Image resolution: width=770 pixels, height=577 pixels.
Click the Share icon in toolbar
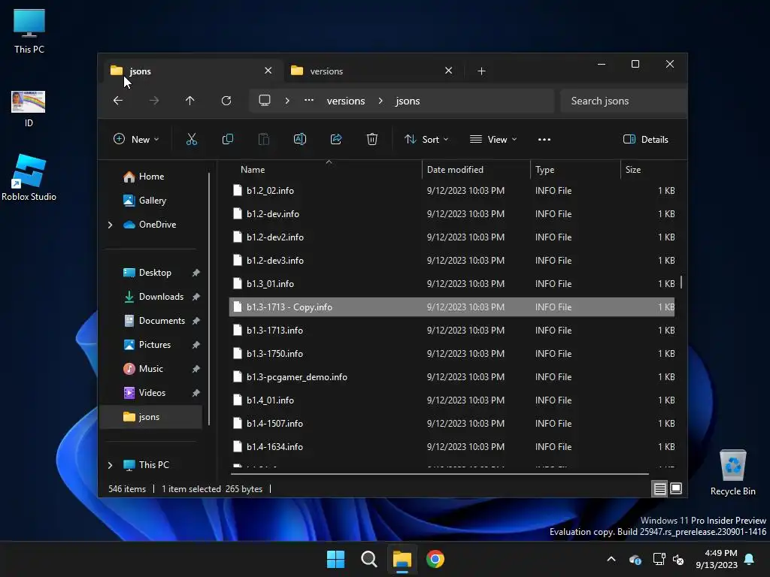[336, 139]
